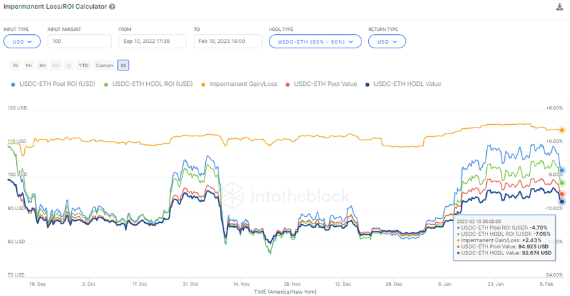Click the orange Impermanent Gain/Loss endpoint marker
570x296 pixels.
point(562,130)
